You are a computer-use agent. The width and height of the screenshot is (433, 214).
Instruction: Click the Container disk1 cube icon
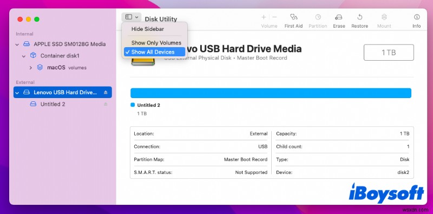pyautogui.click(x=33, y=56)
